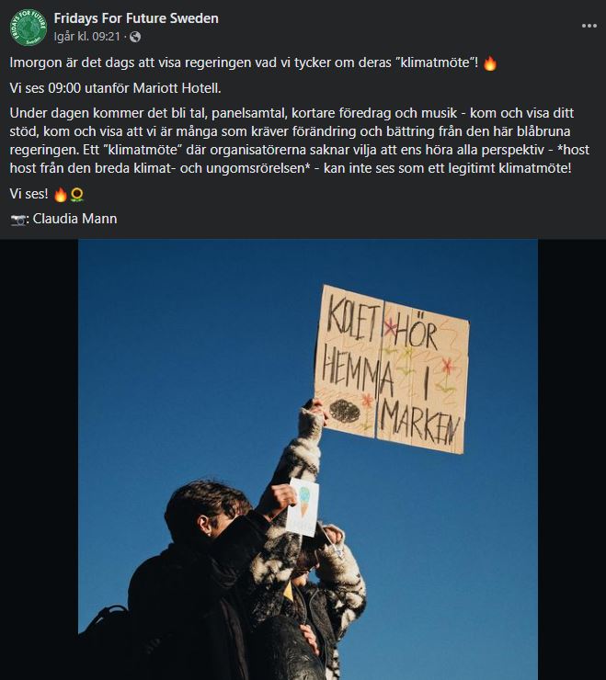This screenshot has width=606, height=680.
Task: Click the fire emoji after "Vi ses!"
Action: 60,195
